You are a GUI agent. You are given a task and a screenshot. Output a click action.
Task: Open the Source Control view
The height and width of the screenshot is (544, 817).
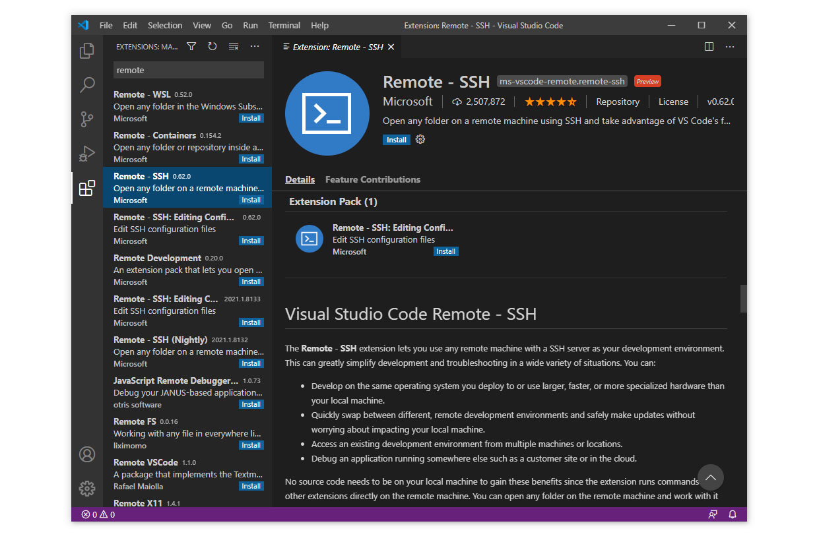coord(87,119)
